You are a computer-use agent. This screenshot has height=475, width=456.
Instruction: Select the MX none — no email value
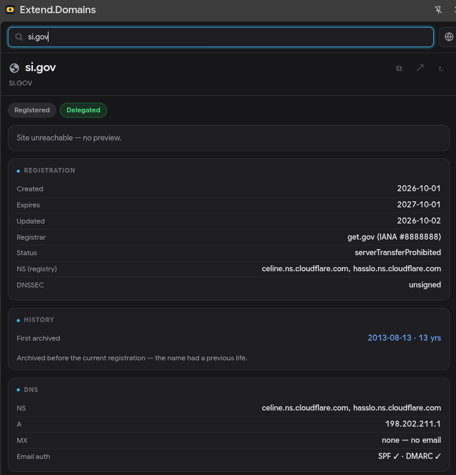pyautogui.click(x=411, y=440)
